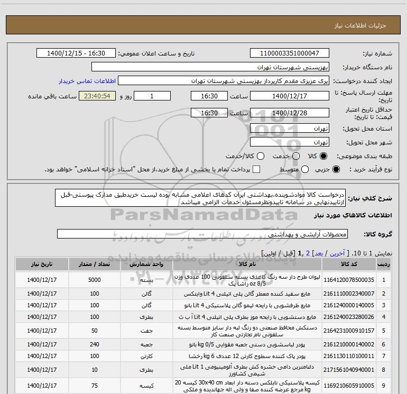The height and width of the screenshot is (394, 407).
Task: Click item code 2161130110100011
Action: (349, 356)
